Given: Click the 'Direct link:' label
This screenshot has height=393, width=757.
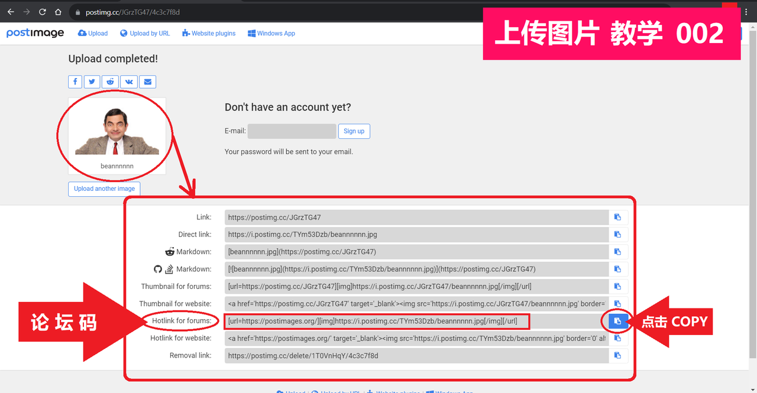Looking at the screenshot, I should pos(195,235).
